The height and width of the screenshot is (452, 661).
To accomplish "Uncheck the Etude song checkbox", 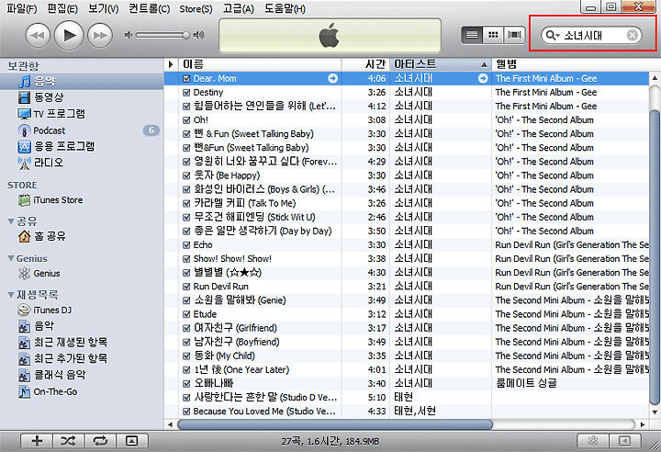I will tap(186, 314).
